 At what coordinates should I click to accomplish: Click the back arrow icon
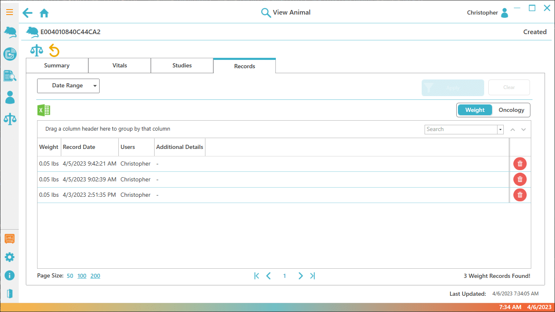[27, 13]
